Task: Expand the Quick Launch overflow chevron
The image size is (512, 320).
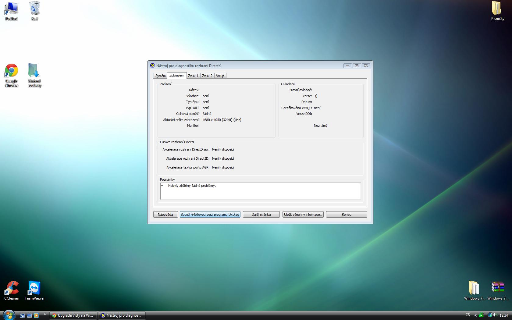Action: (x=45, y=314)
